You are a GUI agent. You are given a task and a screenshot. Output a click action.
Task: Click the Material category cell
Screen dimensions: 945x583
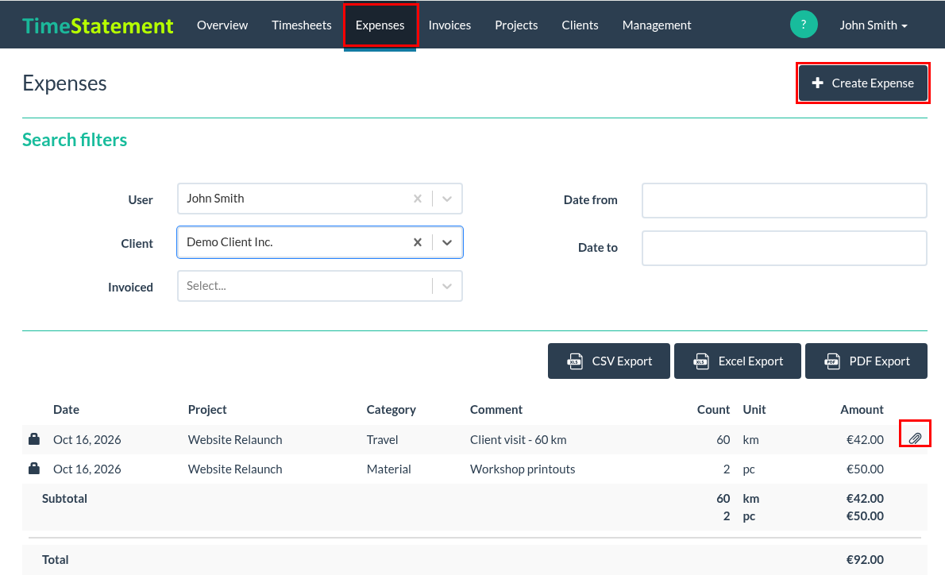[x=389, y=469]
